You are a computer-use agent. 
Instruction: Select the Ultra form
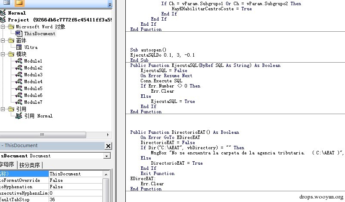coord(31,47)
